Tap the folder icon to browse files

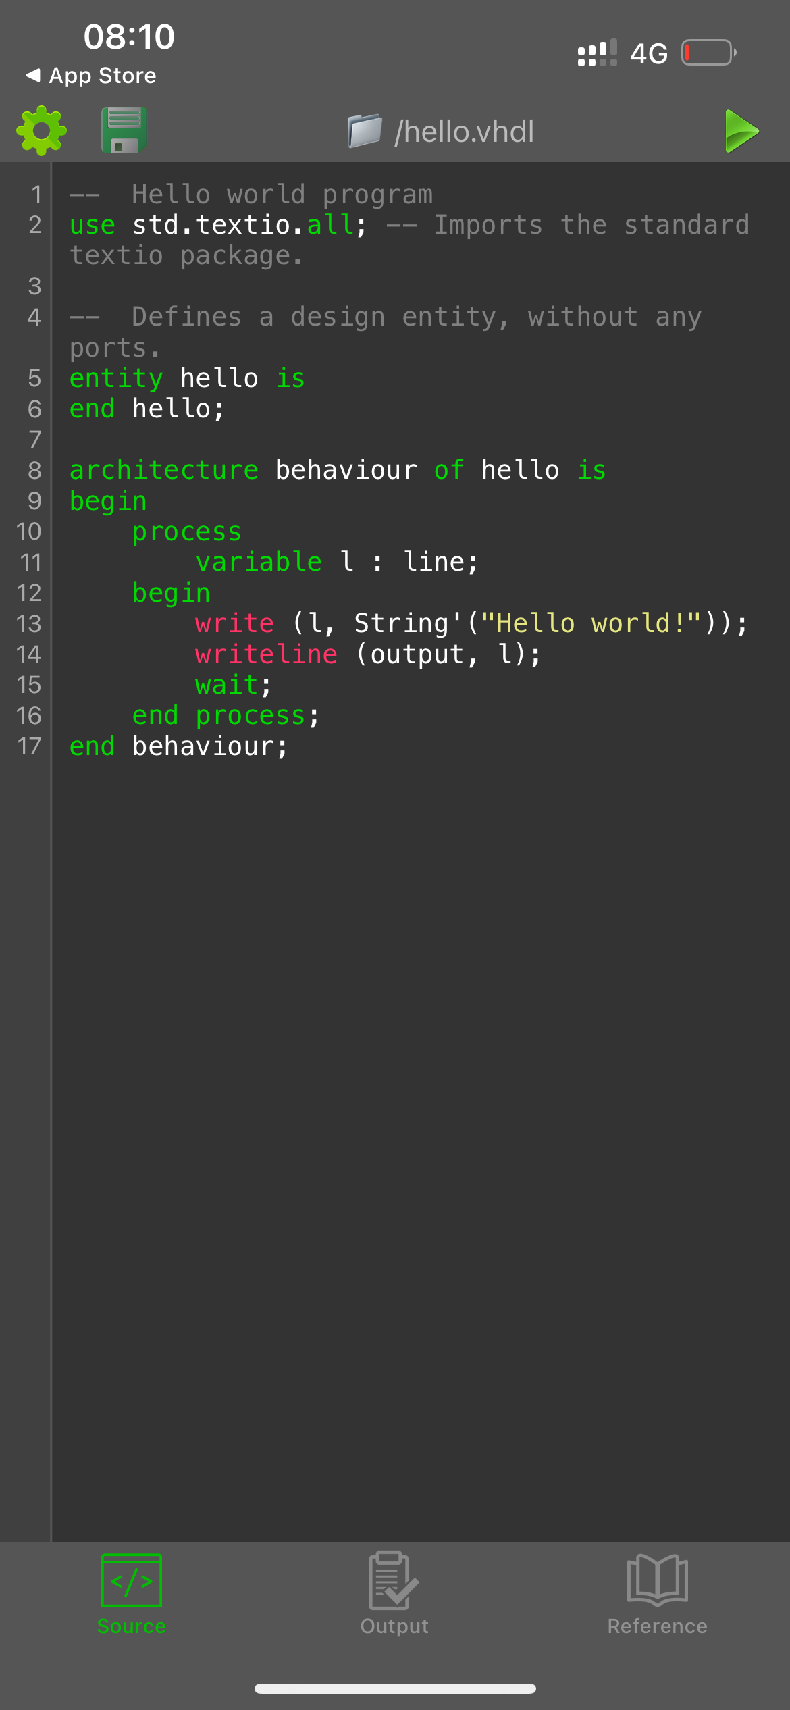click(365, 131)
